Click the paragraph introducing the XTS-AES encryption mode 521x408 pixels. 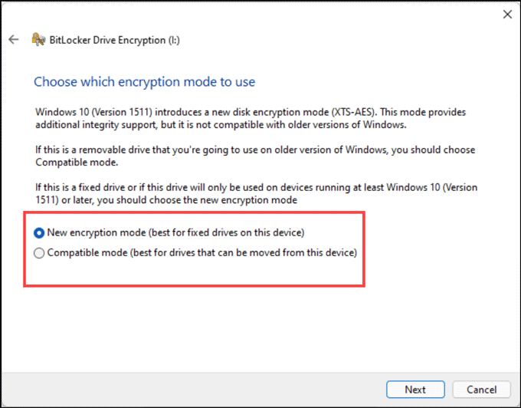point(251,118)
